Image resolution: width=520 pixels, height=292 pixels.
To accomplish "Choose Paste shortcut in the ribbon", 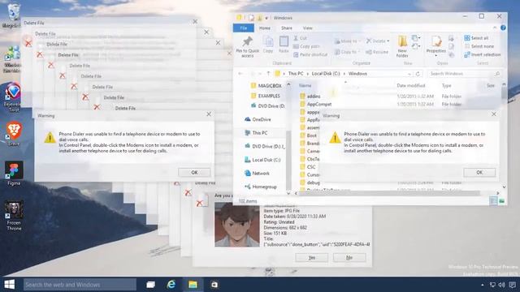I will (310, 54).
